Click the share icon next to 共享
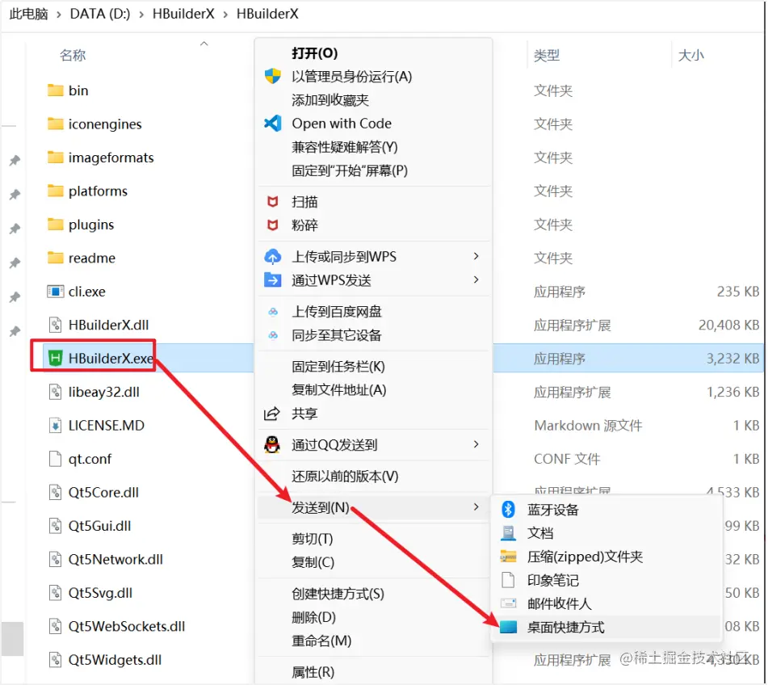The image size is (768, 685). 272,414
